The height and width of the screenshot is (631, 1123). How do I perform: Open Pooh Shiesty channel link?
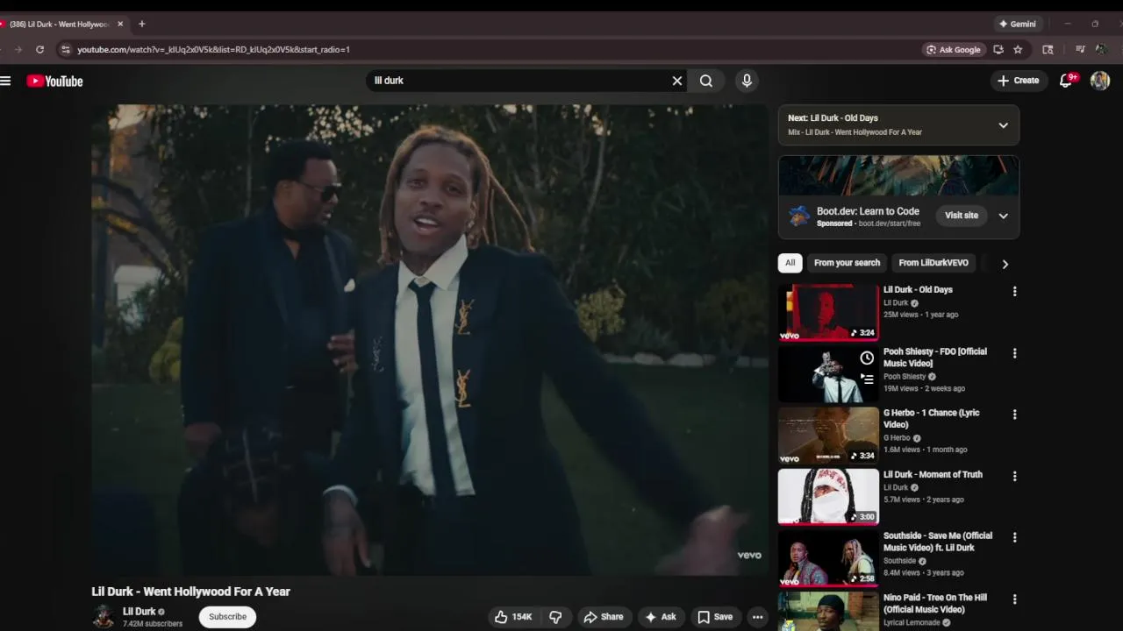[x=905, y=377]
